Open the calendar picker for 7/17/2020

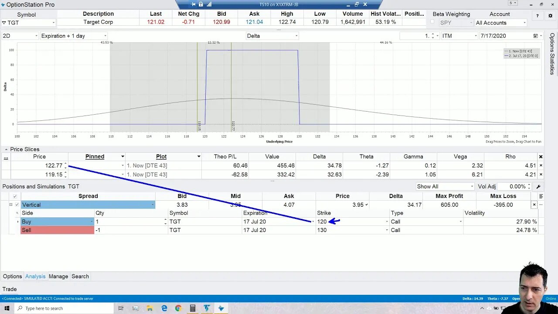tap(536, 36)
